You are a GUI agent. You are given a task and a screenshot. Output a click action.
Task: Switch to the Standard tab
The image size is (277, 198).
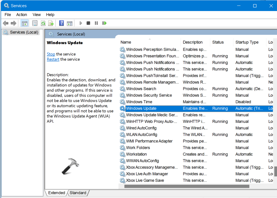click(x=78, y=193)
